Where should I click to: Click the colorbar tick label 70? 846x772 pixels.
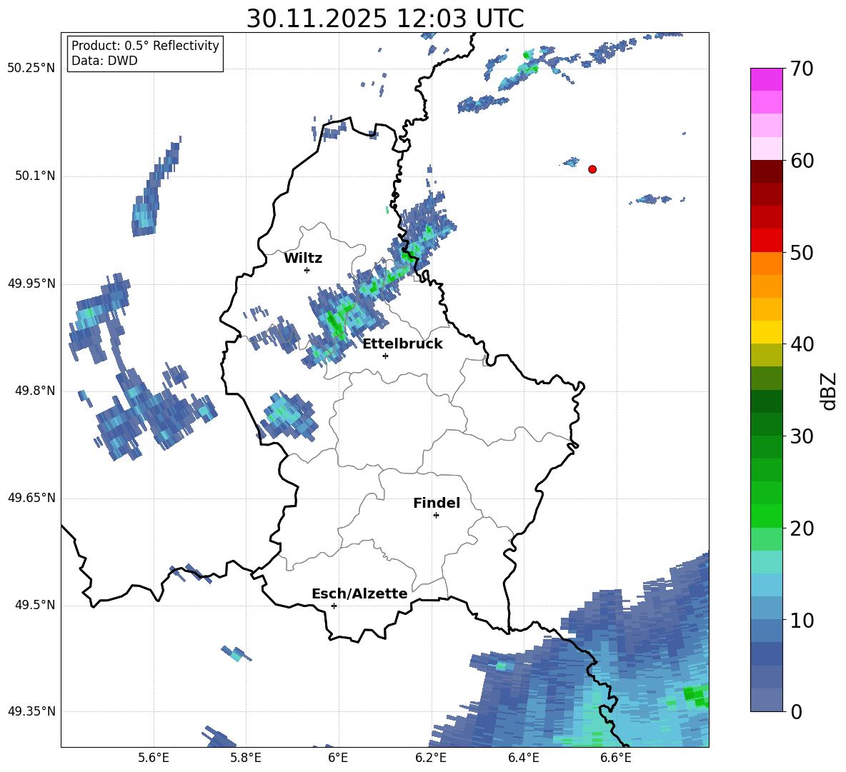pos(802,69)
